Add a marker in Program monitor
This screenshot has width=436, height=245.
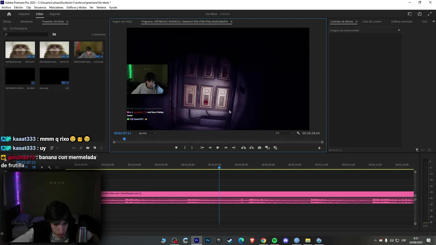pos(176,148)
